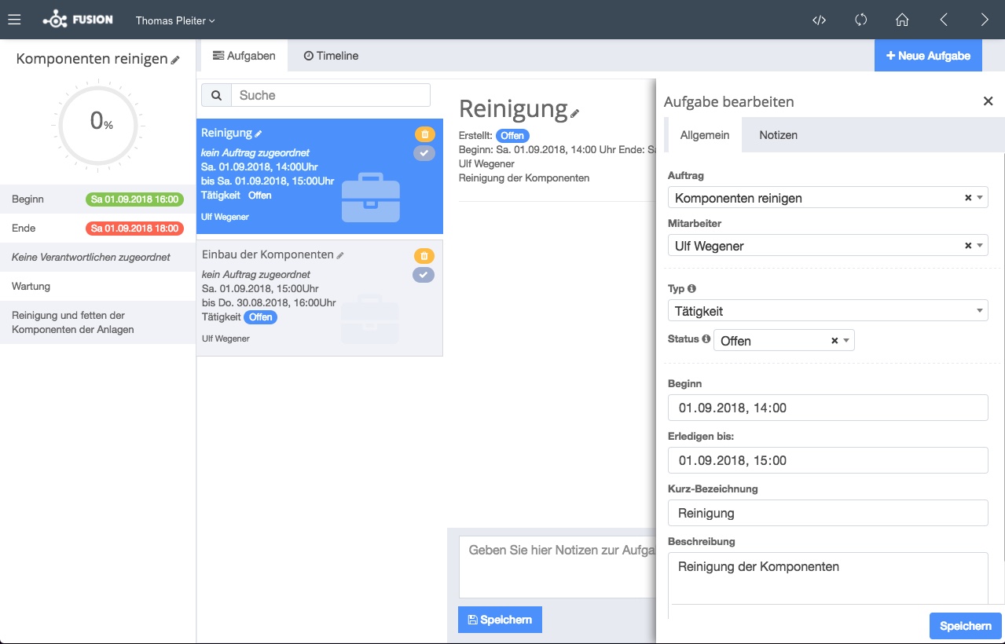The width and height of the screenshot is (1005, 644).
Task: Click Speichern below the notes field
Action: point(500,620)
